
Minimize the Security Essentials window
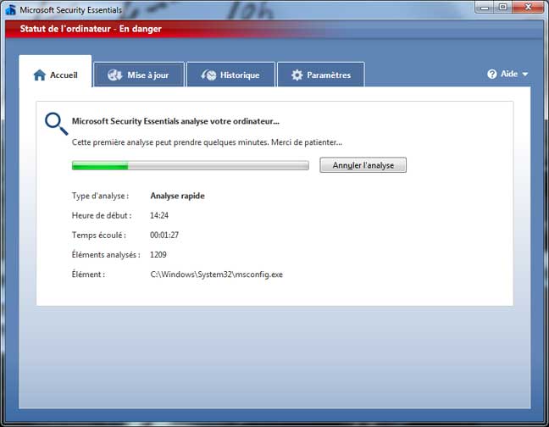coord(485,8)
